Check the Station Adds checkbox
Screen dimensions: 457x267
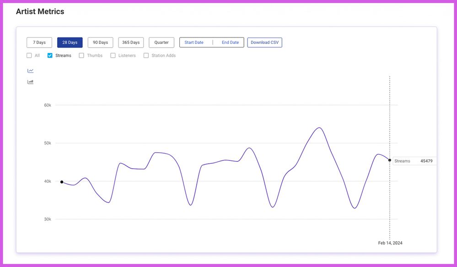coord(146,56)
